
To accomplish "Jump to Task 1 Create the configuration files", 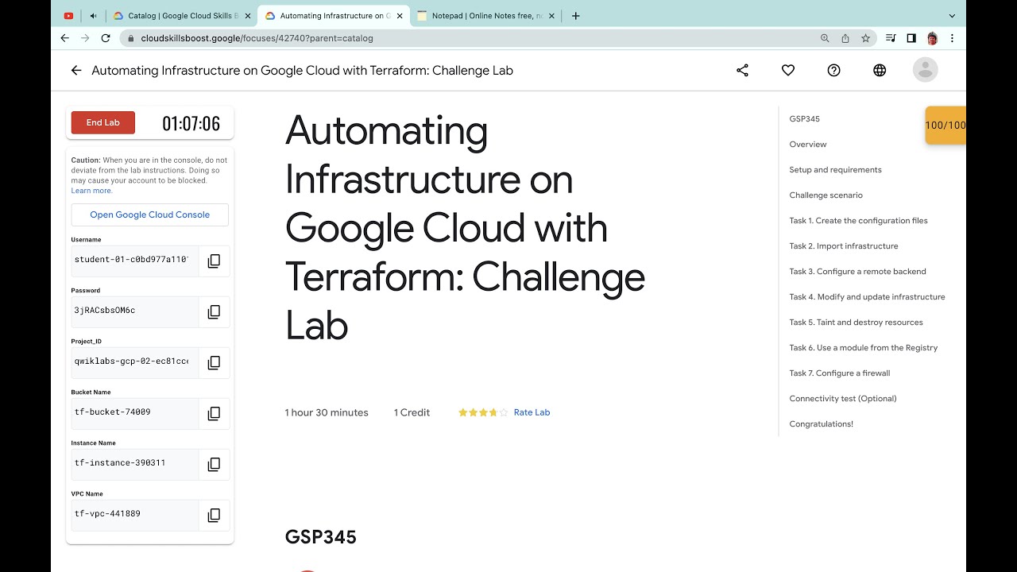I will coord(859,221).
